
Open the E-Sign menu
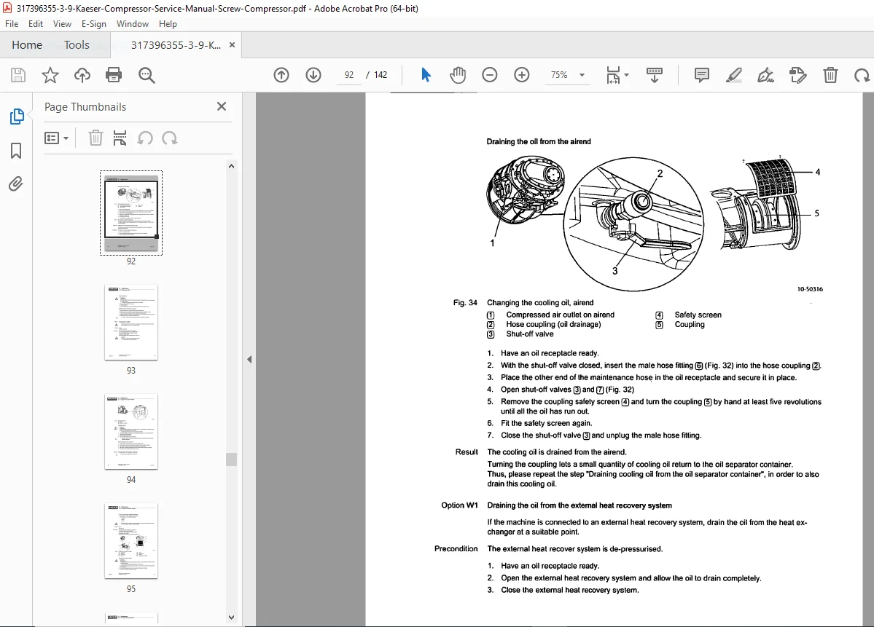click(x=93, y=24)
